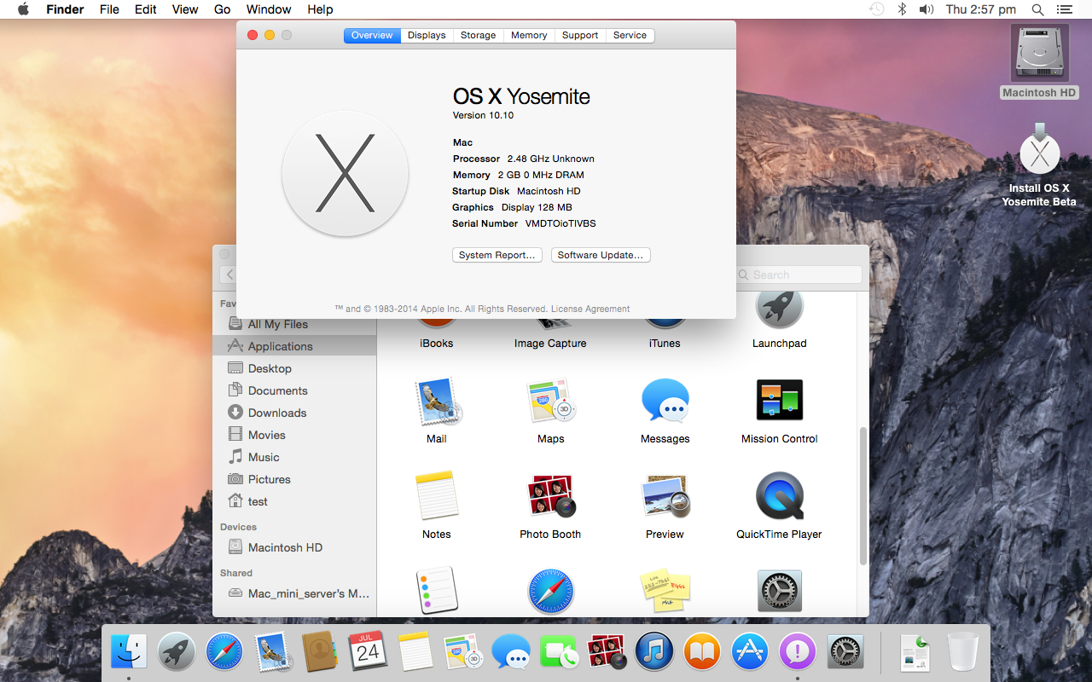1092x682 pixels.
Task: Click the Finder window Search field
Action: [x=799, y=275]
